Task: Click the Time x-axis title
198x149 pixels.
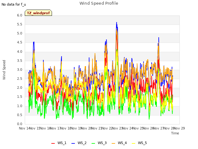Action: pyautogui.click(x=175, y=133)
